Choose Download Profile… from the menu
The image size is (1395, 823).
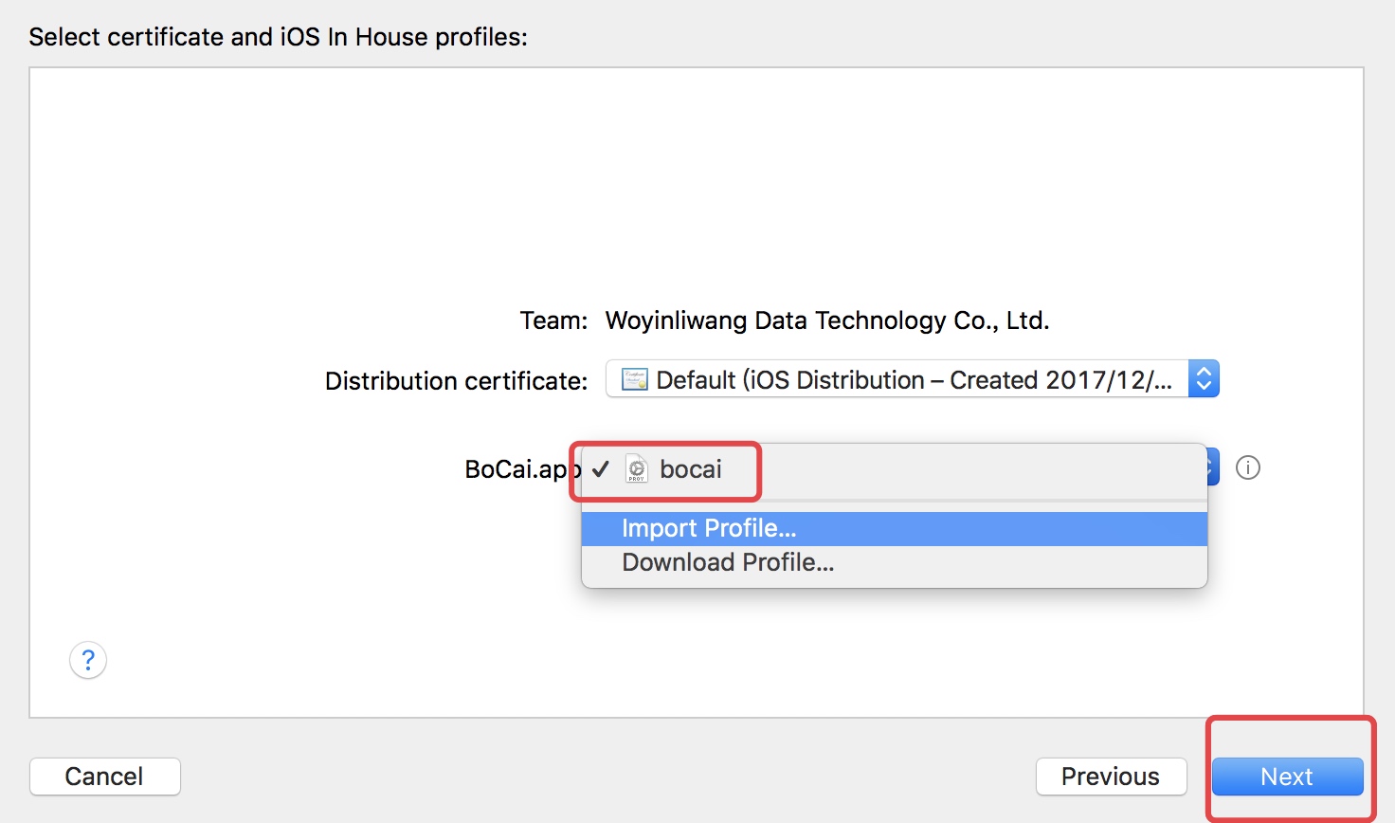point(728,562)
